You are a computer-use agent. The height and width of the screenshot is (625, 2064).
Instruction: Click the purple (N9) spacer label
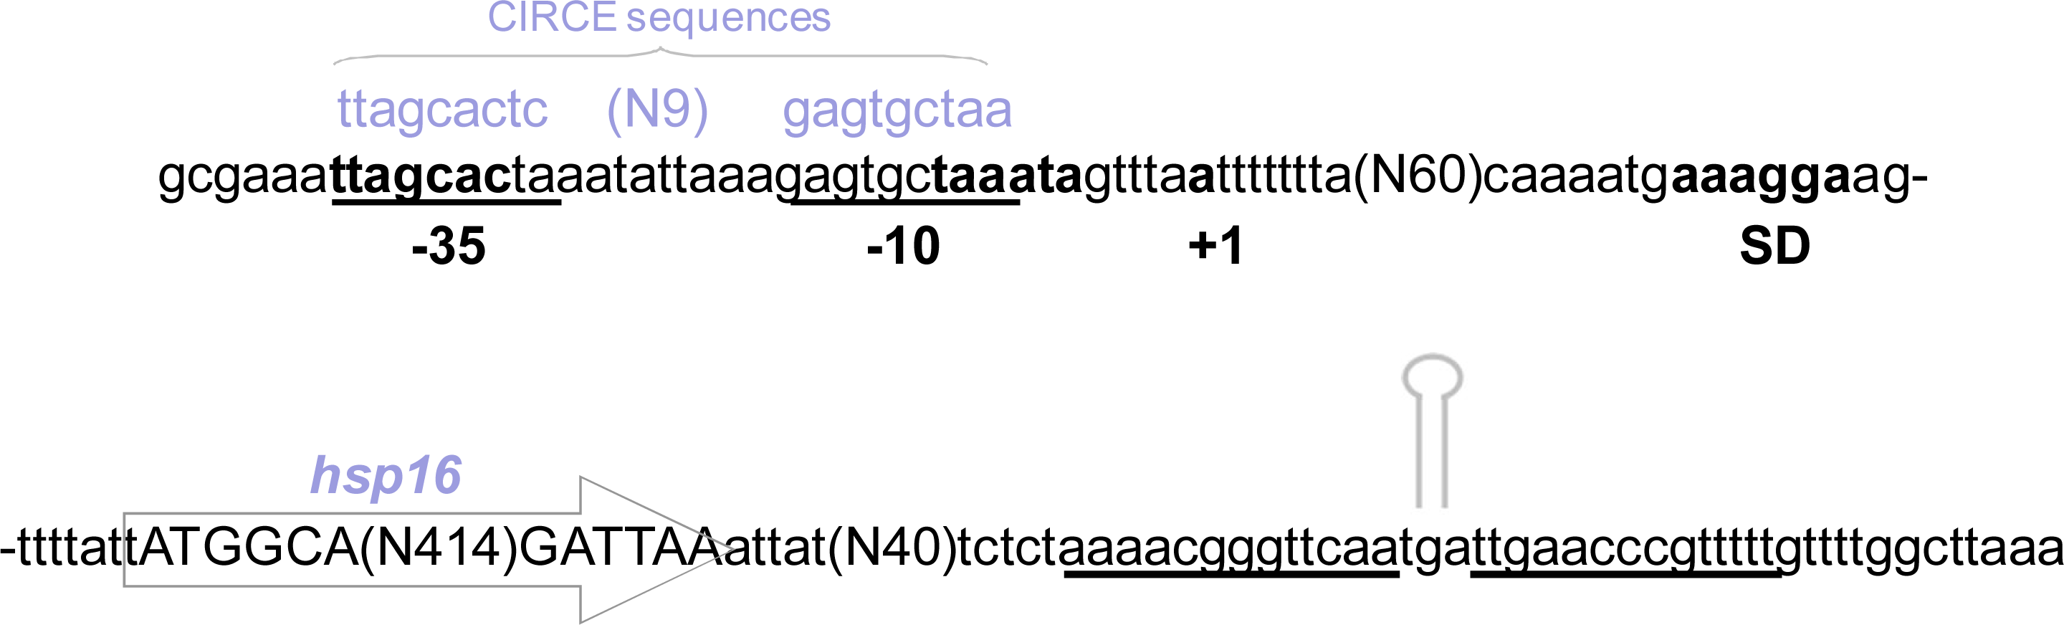657,109
